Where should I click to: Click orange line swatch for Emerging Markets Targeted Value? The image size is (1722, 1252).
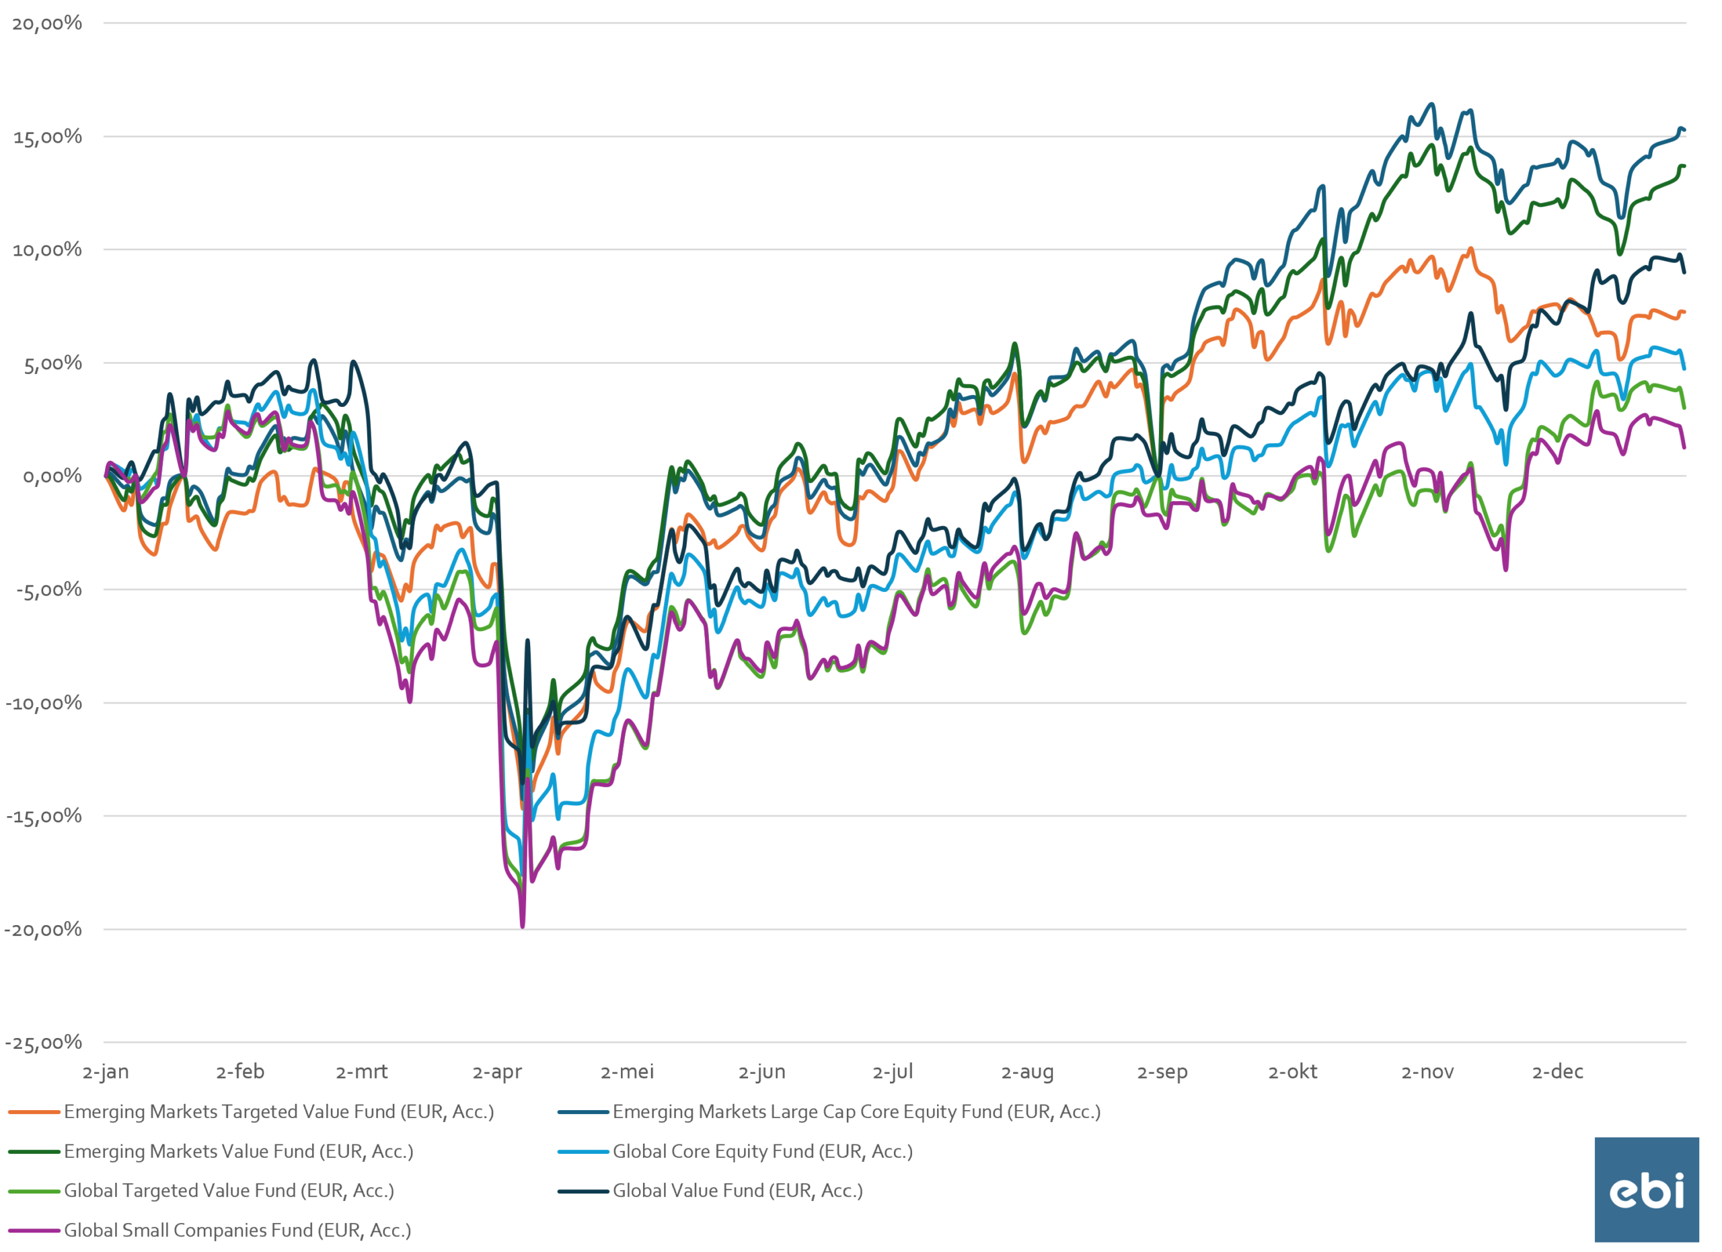pyautogui.click(x=34, y=1112)
